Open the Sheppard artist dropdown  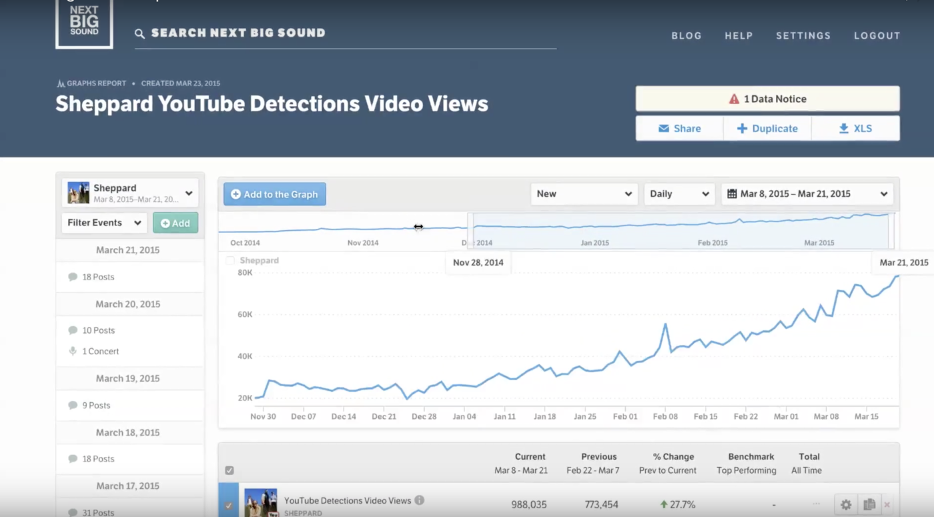tap(130, 193)
